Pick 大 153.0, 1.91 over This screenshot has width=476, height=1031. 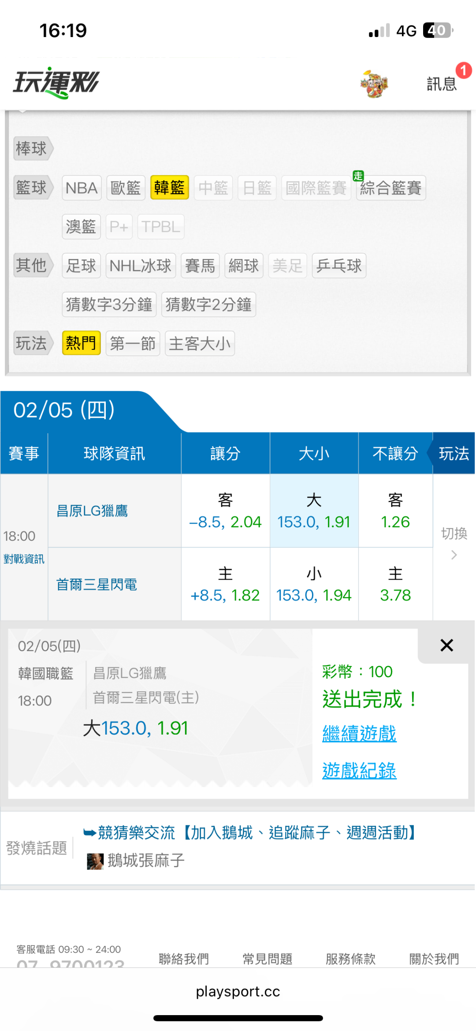pos(314,511)
